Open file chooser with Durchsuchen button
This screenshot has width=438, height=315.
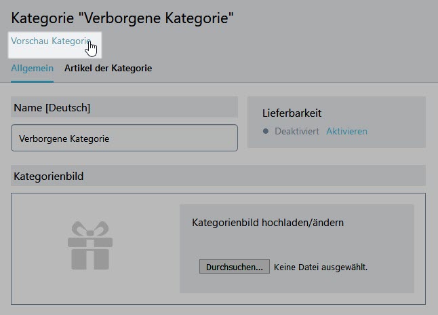[235, 267]
